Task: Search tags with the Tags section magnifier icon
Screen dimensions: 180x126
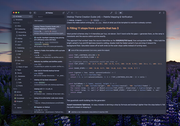Action: 29,105
